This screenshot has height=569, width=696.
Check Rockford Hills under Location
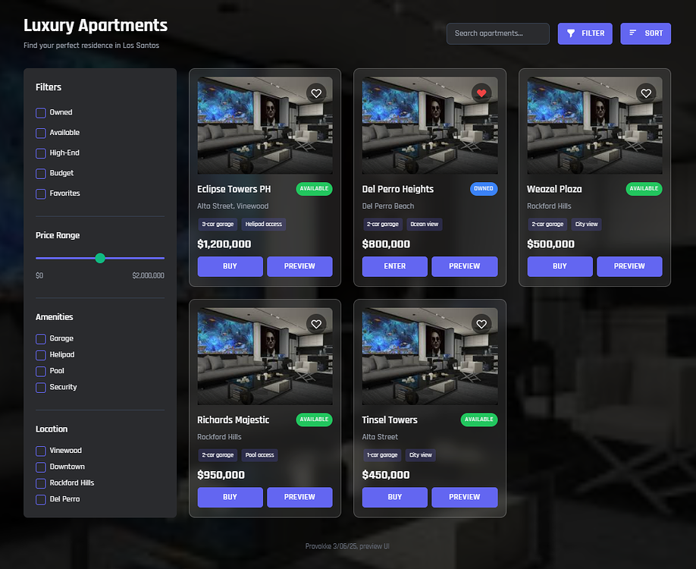(39, 483)
